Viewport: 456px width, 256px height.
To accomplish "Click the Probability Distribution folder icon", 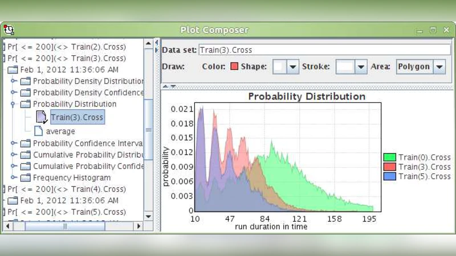I will tap(26, 104).
